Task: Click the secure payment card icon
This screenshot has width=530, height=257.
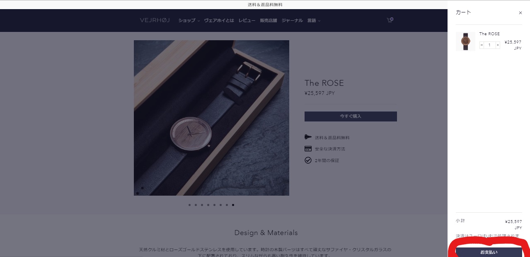Action: coord(308,149)
